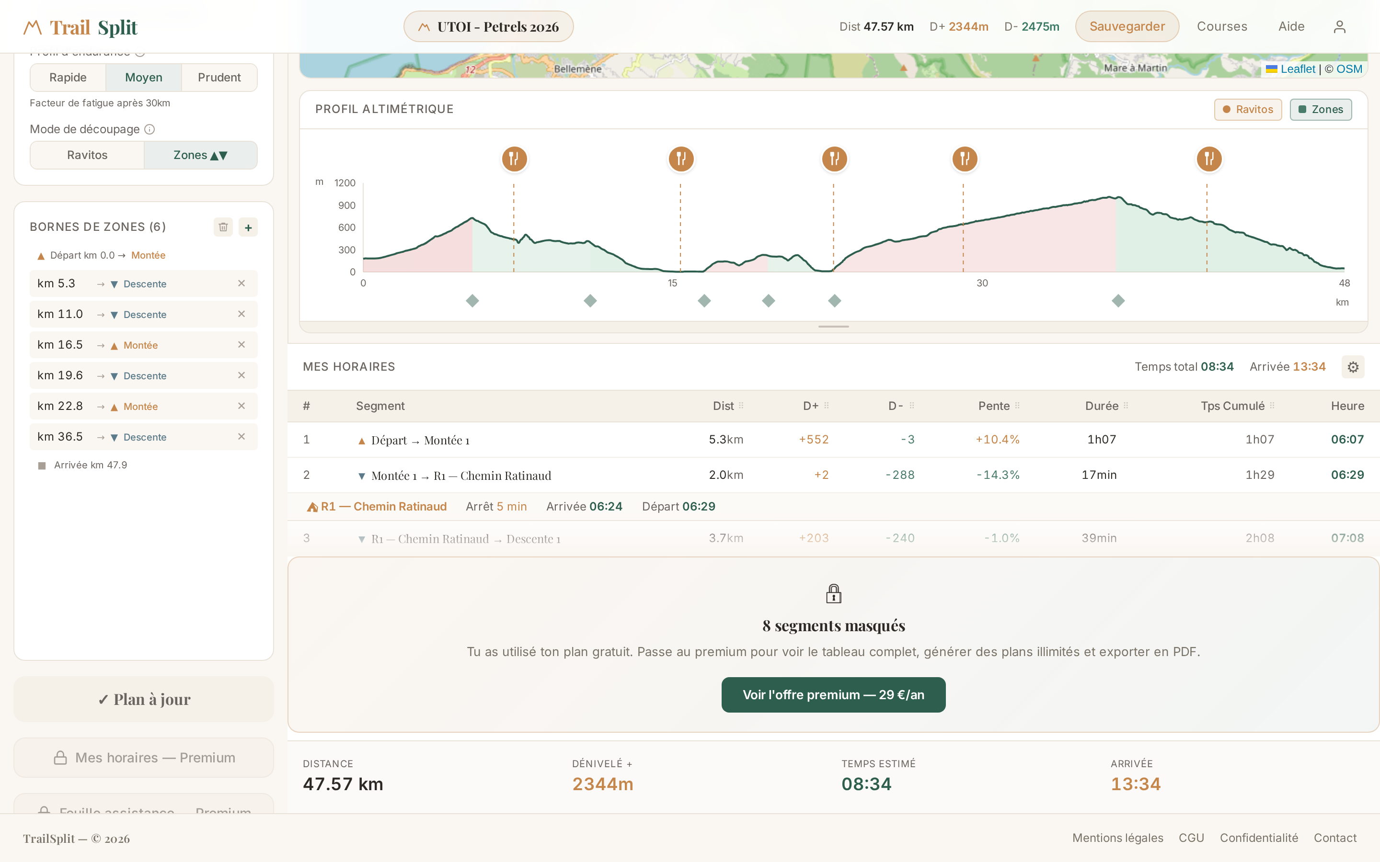This screenshot has height=862, width=1380.
Task: Remove the km 16.5 zone marker
Action: 241,345
